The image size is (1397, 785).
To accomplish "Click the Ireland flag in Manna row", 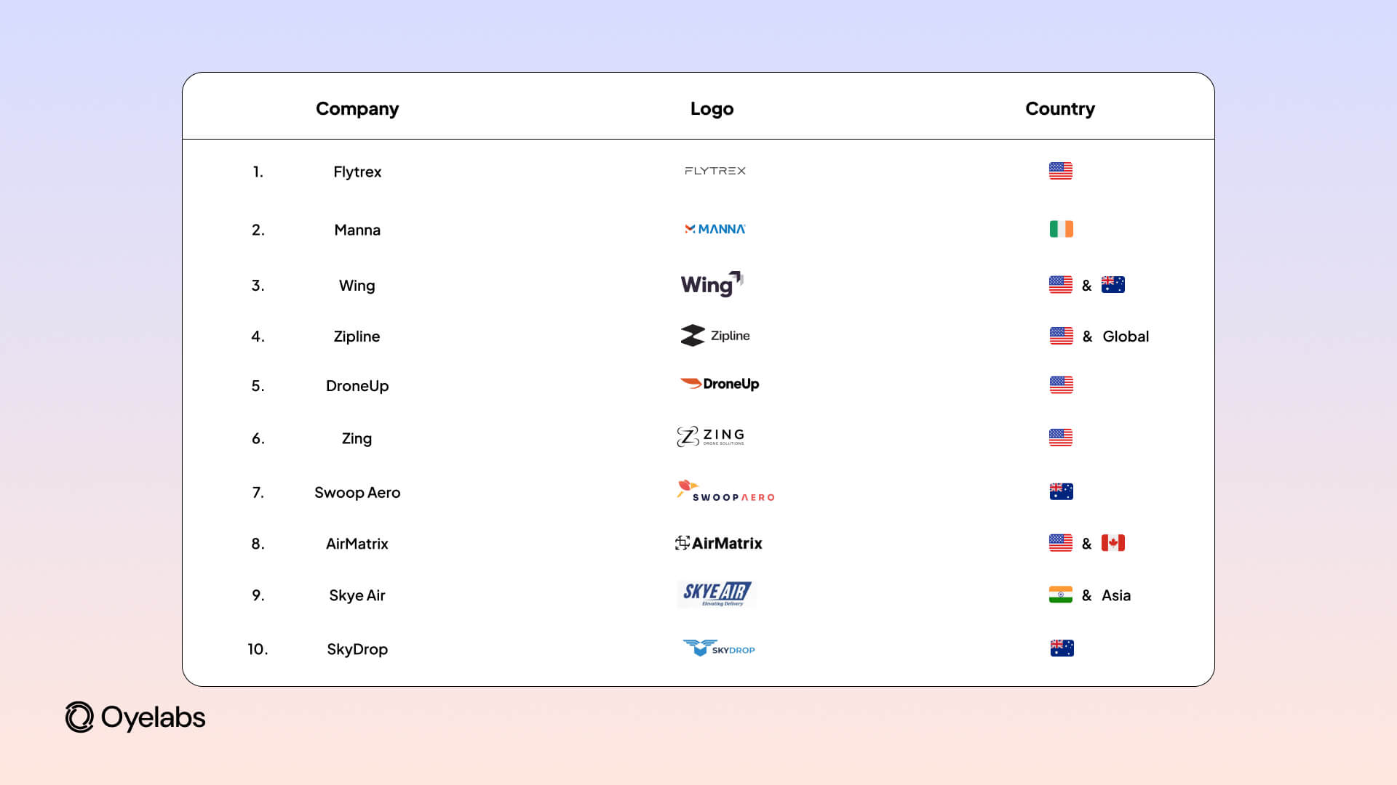I will pyautogui.click(x=1062, y=229).
